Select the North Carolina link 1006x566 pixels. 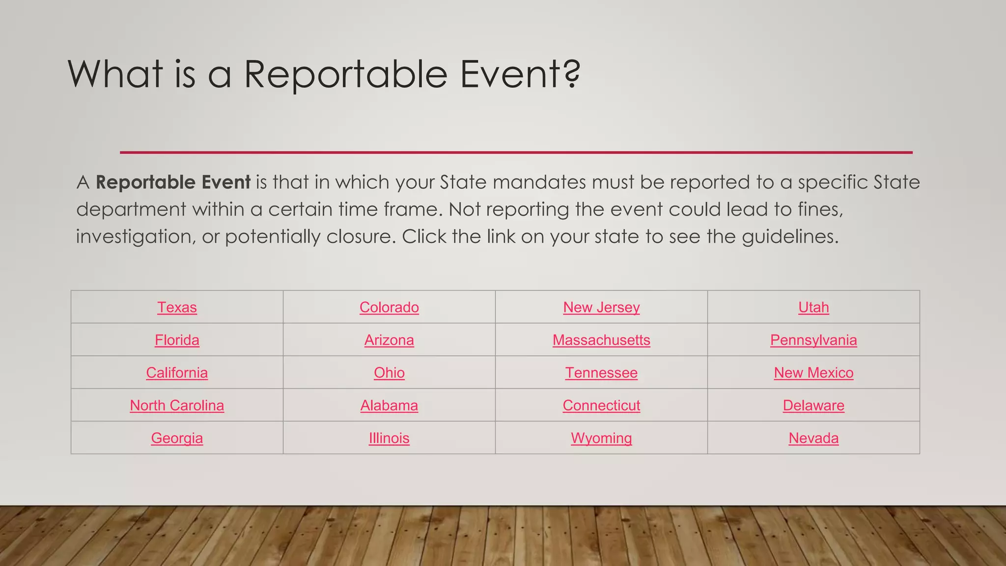pyautogui.click(x=177, y=405)
